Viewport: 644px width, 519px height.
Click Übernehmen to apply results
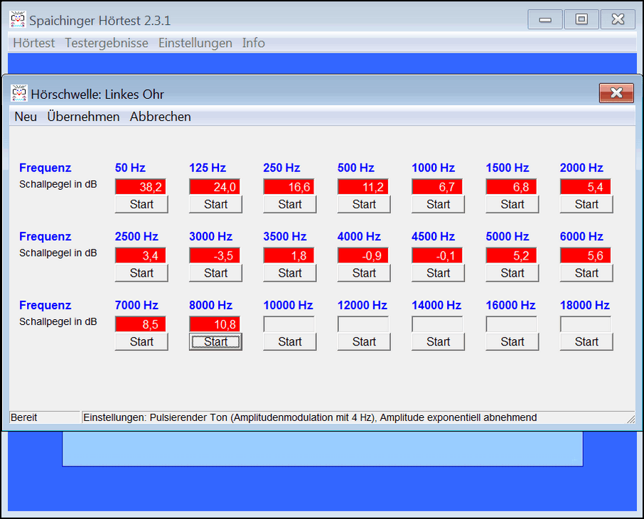(83, 117)
